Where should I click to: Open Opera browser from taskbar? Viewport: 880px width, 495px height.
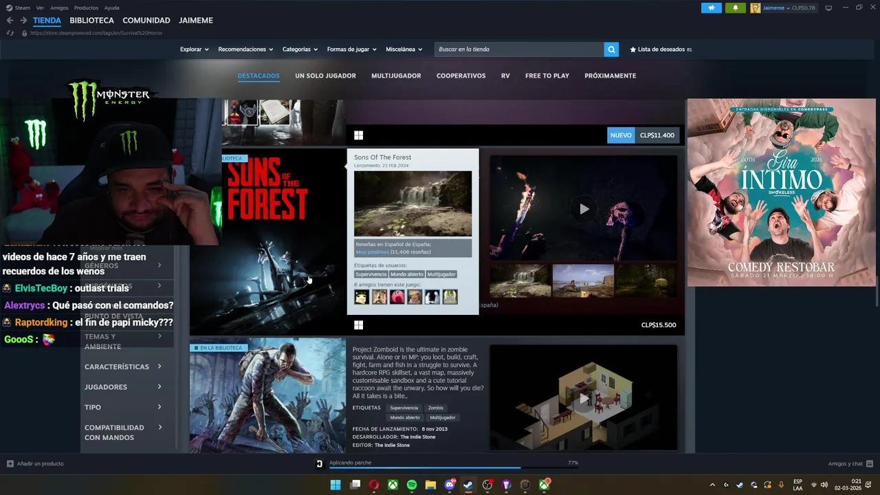pos(374,485)
